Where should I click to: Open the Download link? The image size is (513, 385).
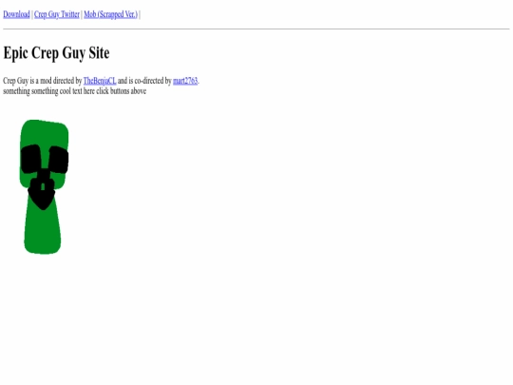pos(16,14)
